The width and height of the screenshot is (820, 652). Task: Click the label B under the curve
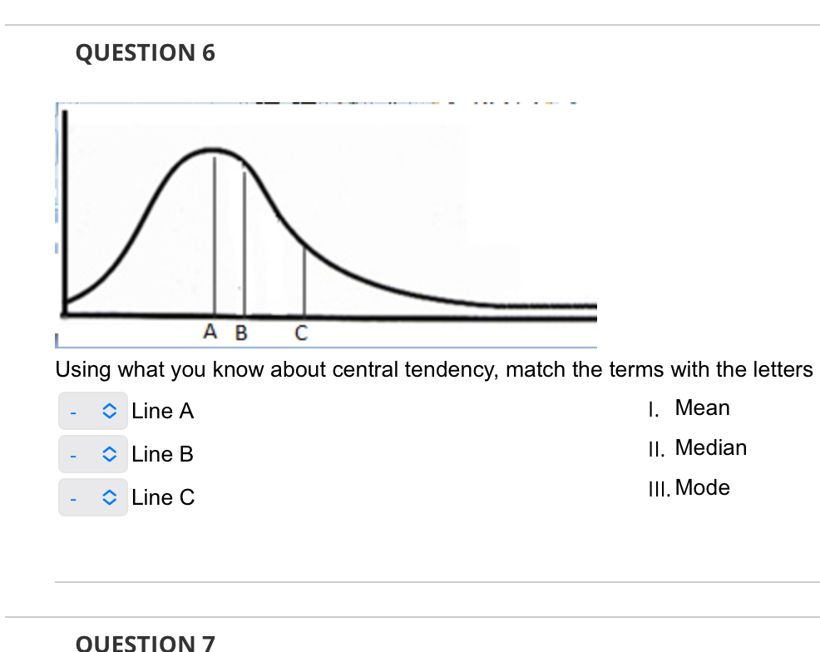point(240,331)
